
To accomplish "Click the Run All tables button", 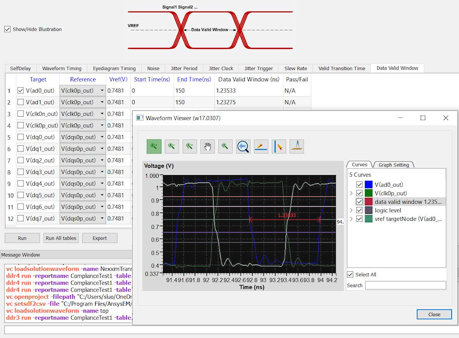I will coord(61,238).
